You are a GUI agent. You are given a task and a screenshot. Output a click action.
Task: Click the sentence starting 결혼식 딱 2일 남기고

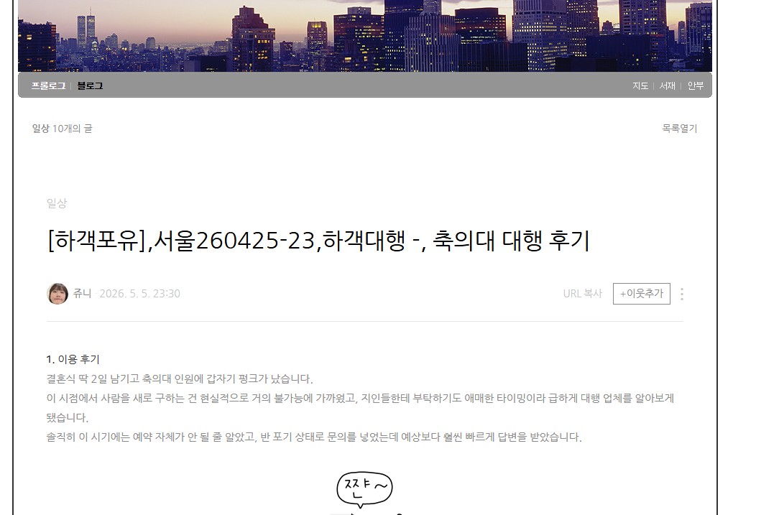180,379
